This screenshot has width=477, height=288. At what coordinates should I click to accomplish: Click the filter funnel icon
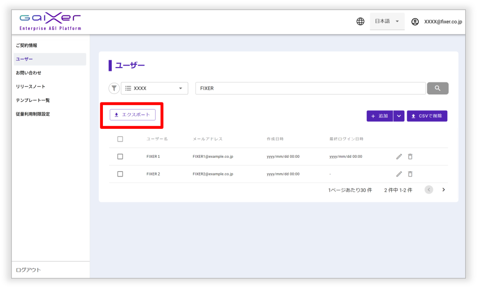pos(114,88)
